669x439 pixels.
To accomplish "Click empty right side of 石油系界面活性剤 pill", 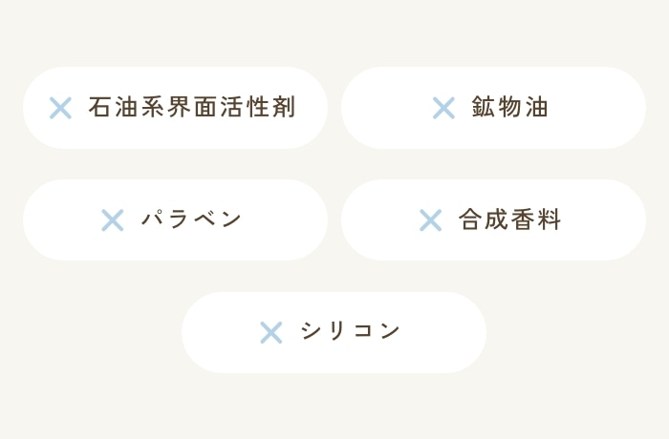I will 312,108.
